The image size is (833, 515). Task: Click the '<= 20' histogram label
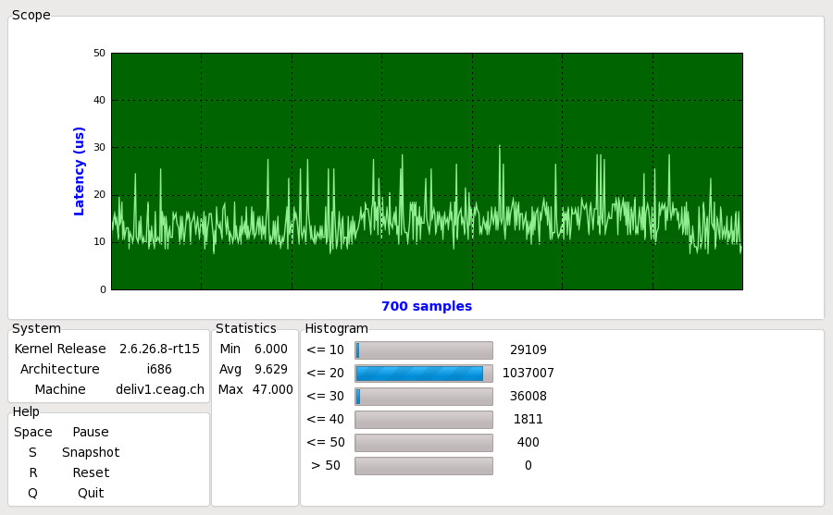coord(326,374)
